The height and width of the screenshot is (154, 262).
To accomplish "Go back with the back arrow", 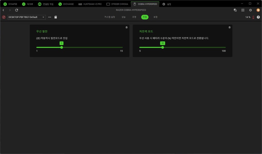I will click(x=3, y=10).
